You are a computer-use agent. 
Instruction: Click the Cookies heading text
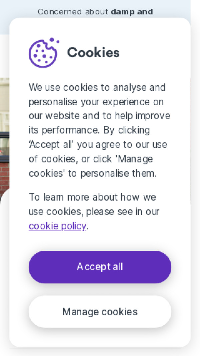(x=93, y=52)
